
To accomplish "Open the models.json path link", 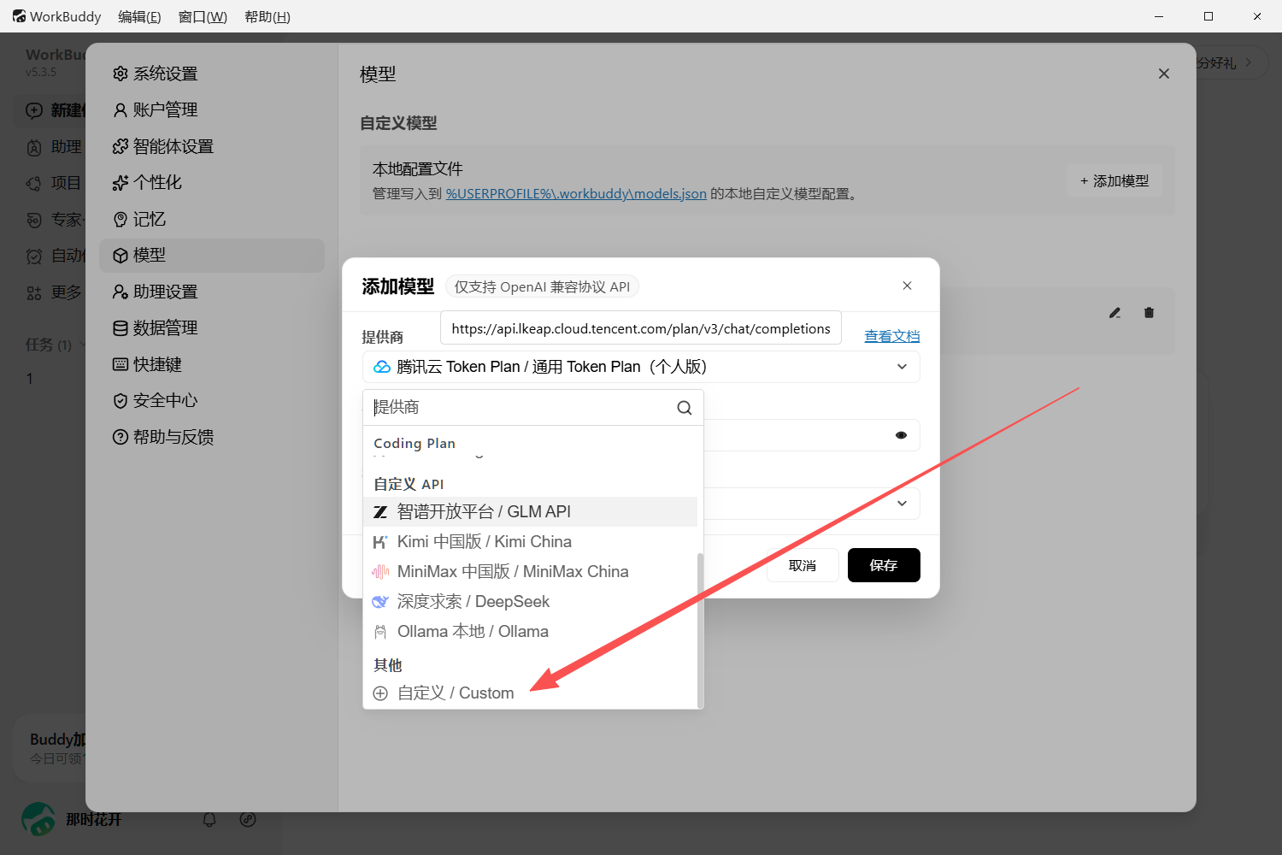I will click(576, 194).
